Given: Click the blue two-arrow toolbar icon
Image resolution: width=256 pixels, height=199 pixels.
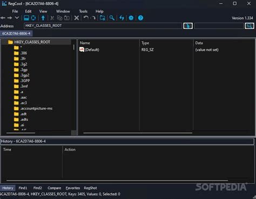Looking at the screenshot, I should click(x=122, y=18).
